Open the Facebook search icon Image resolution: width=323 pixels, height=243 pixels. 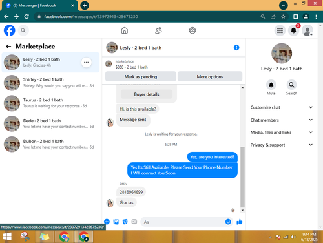[x=23, y=30]
